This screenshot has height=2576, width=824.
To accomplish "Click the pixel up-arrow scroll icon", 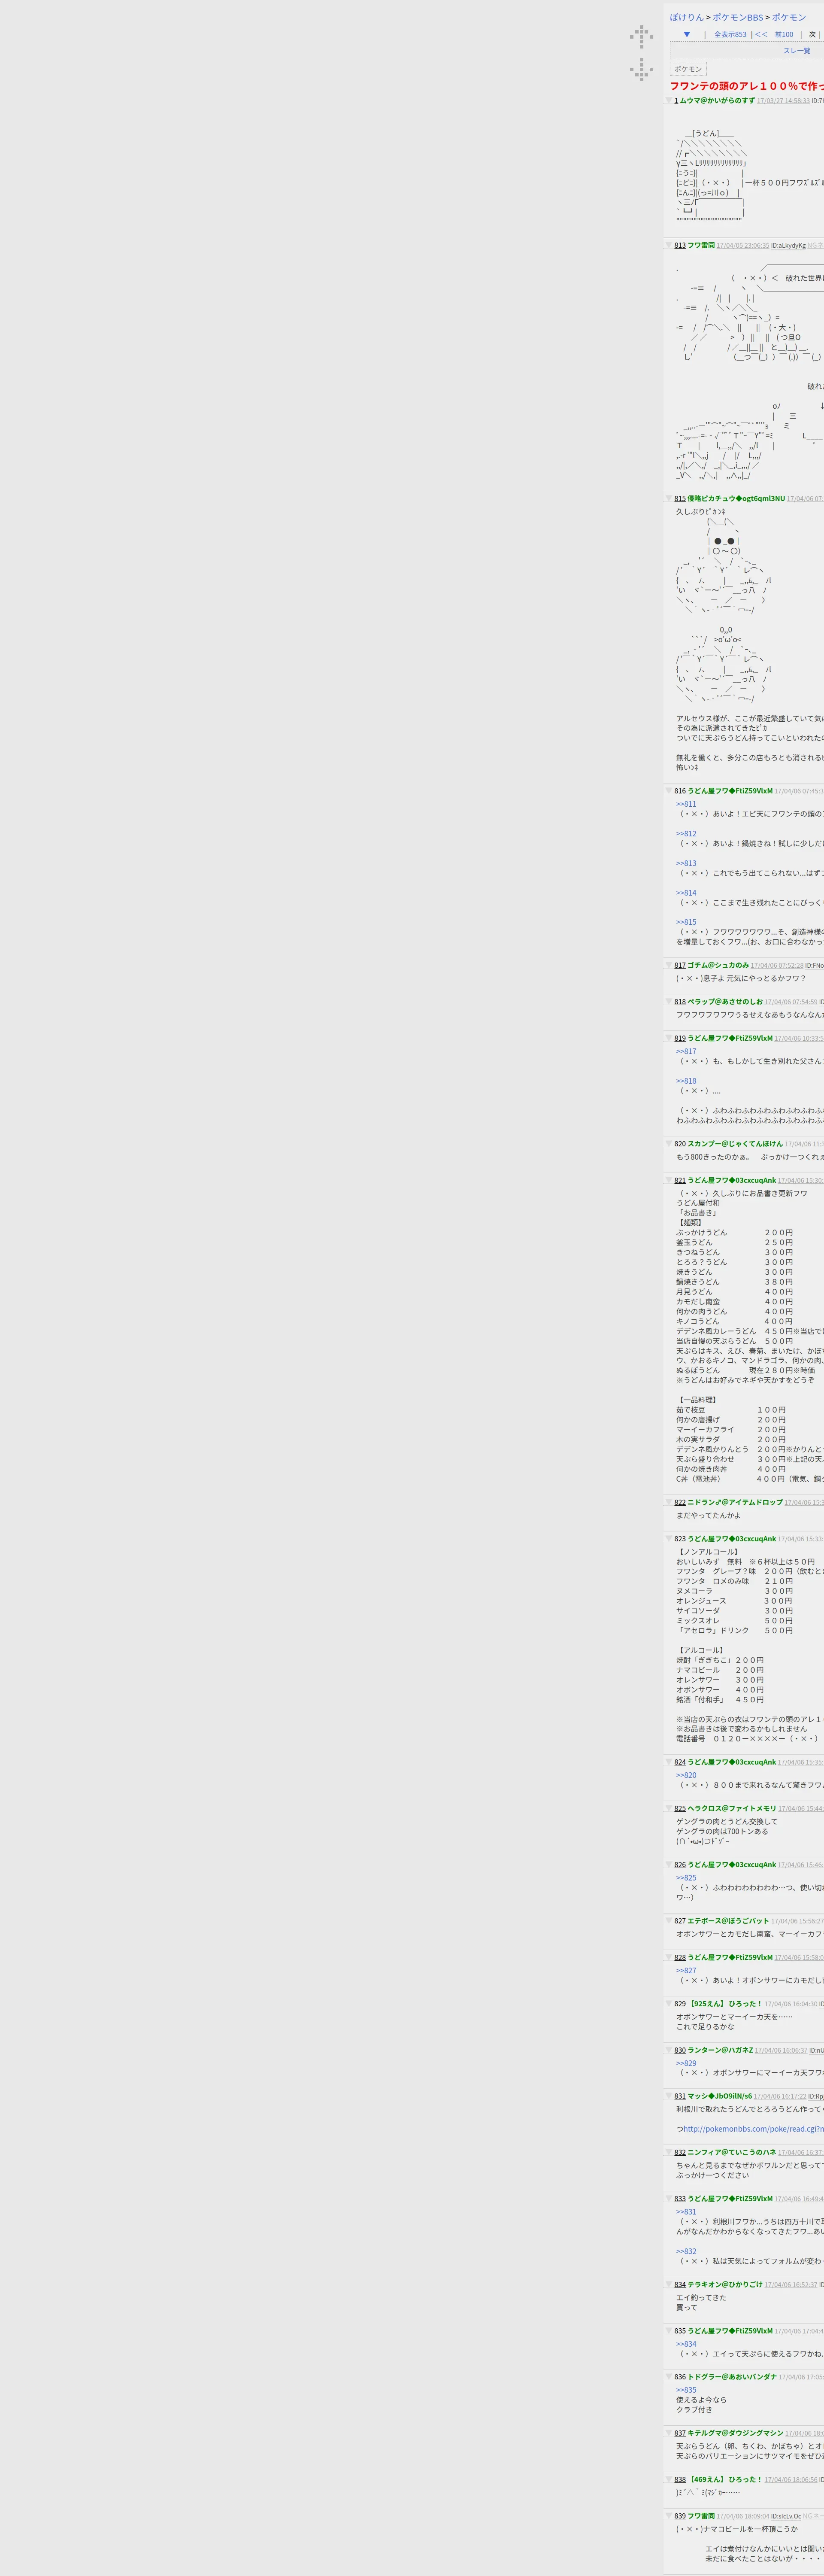I will (x=641, y=36).
